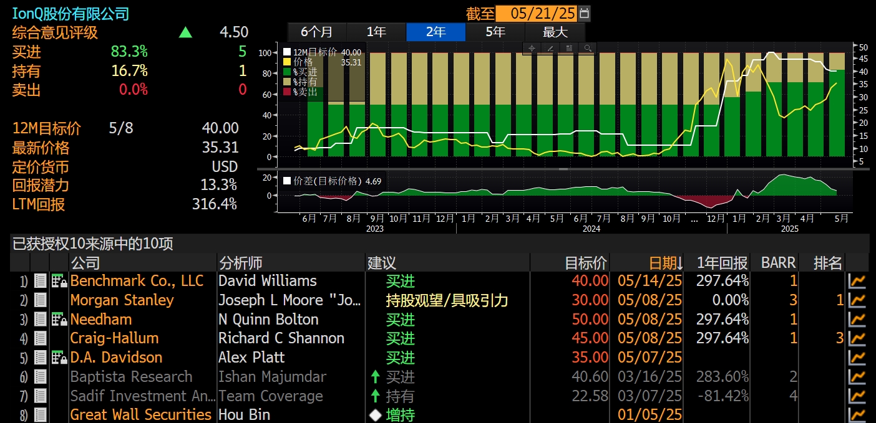Toggle the yellow 价格 legend swatch
This screenshot has height=423, width=876.
pos(287,62)
